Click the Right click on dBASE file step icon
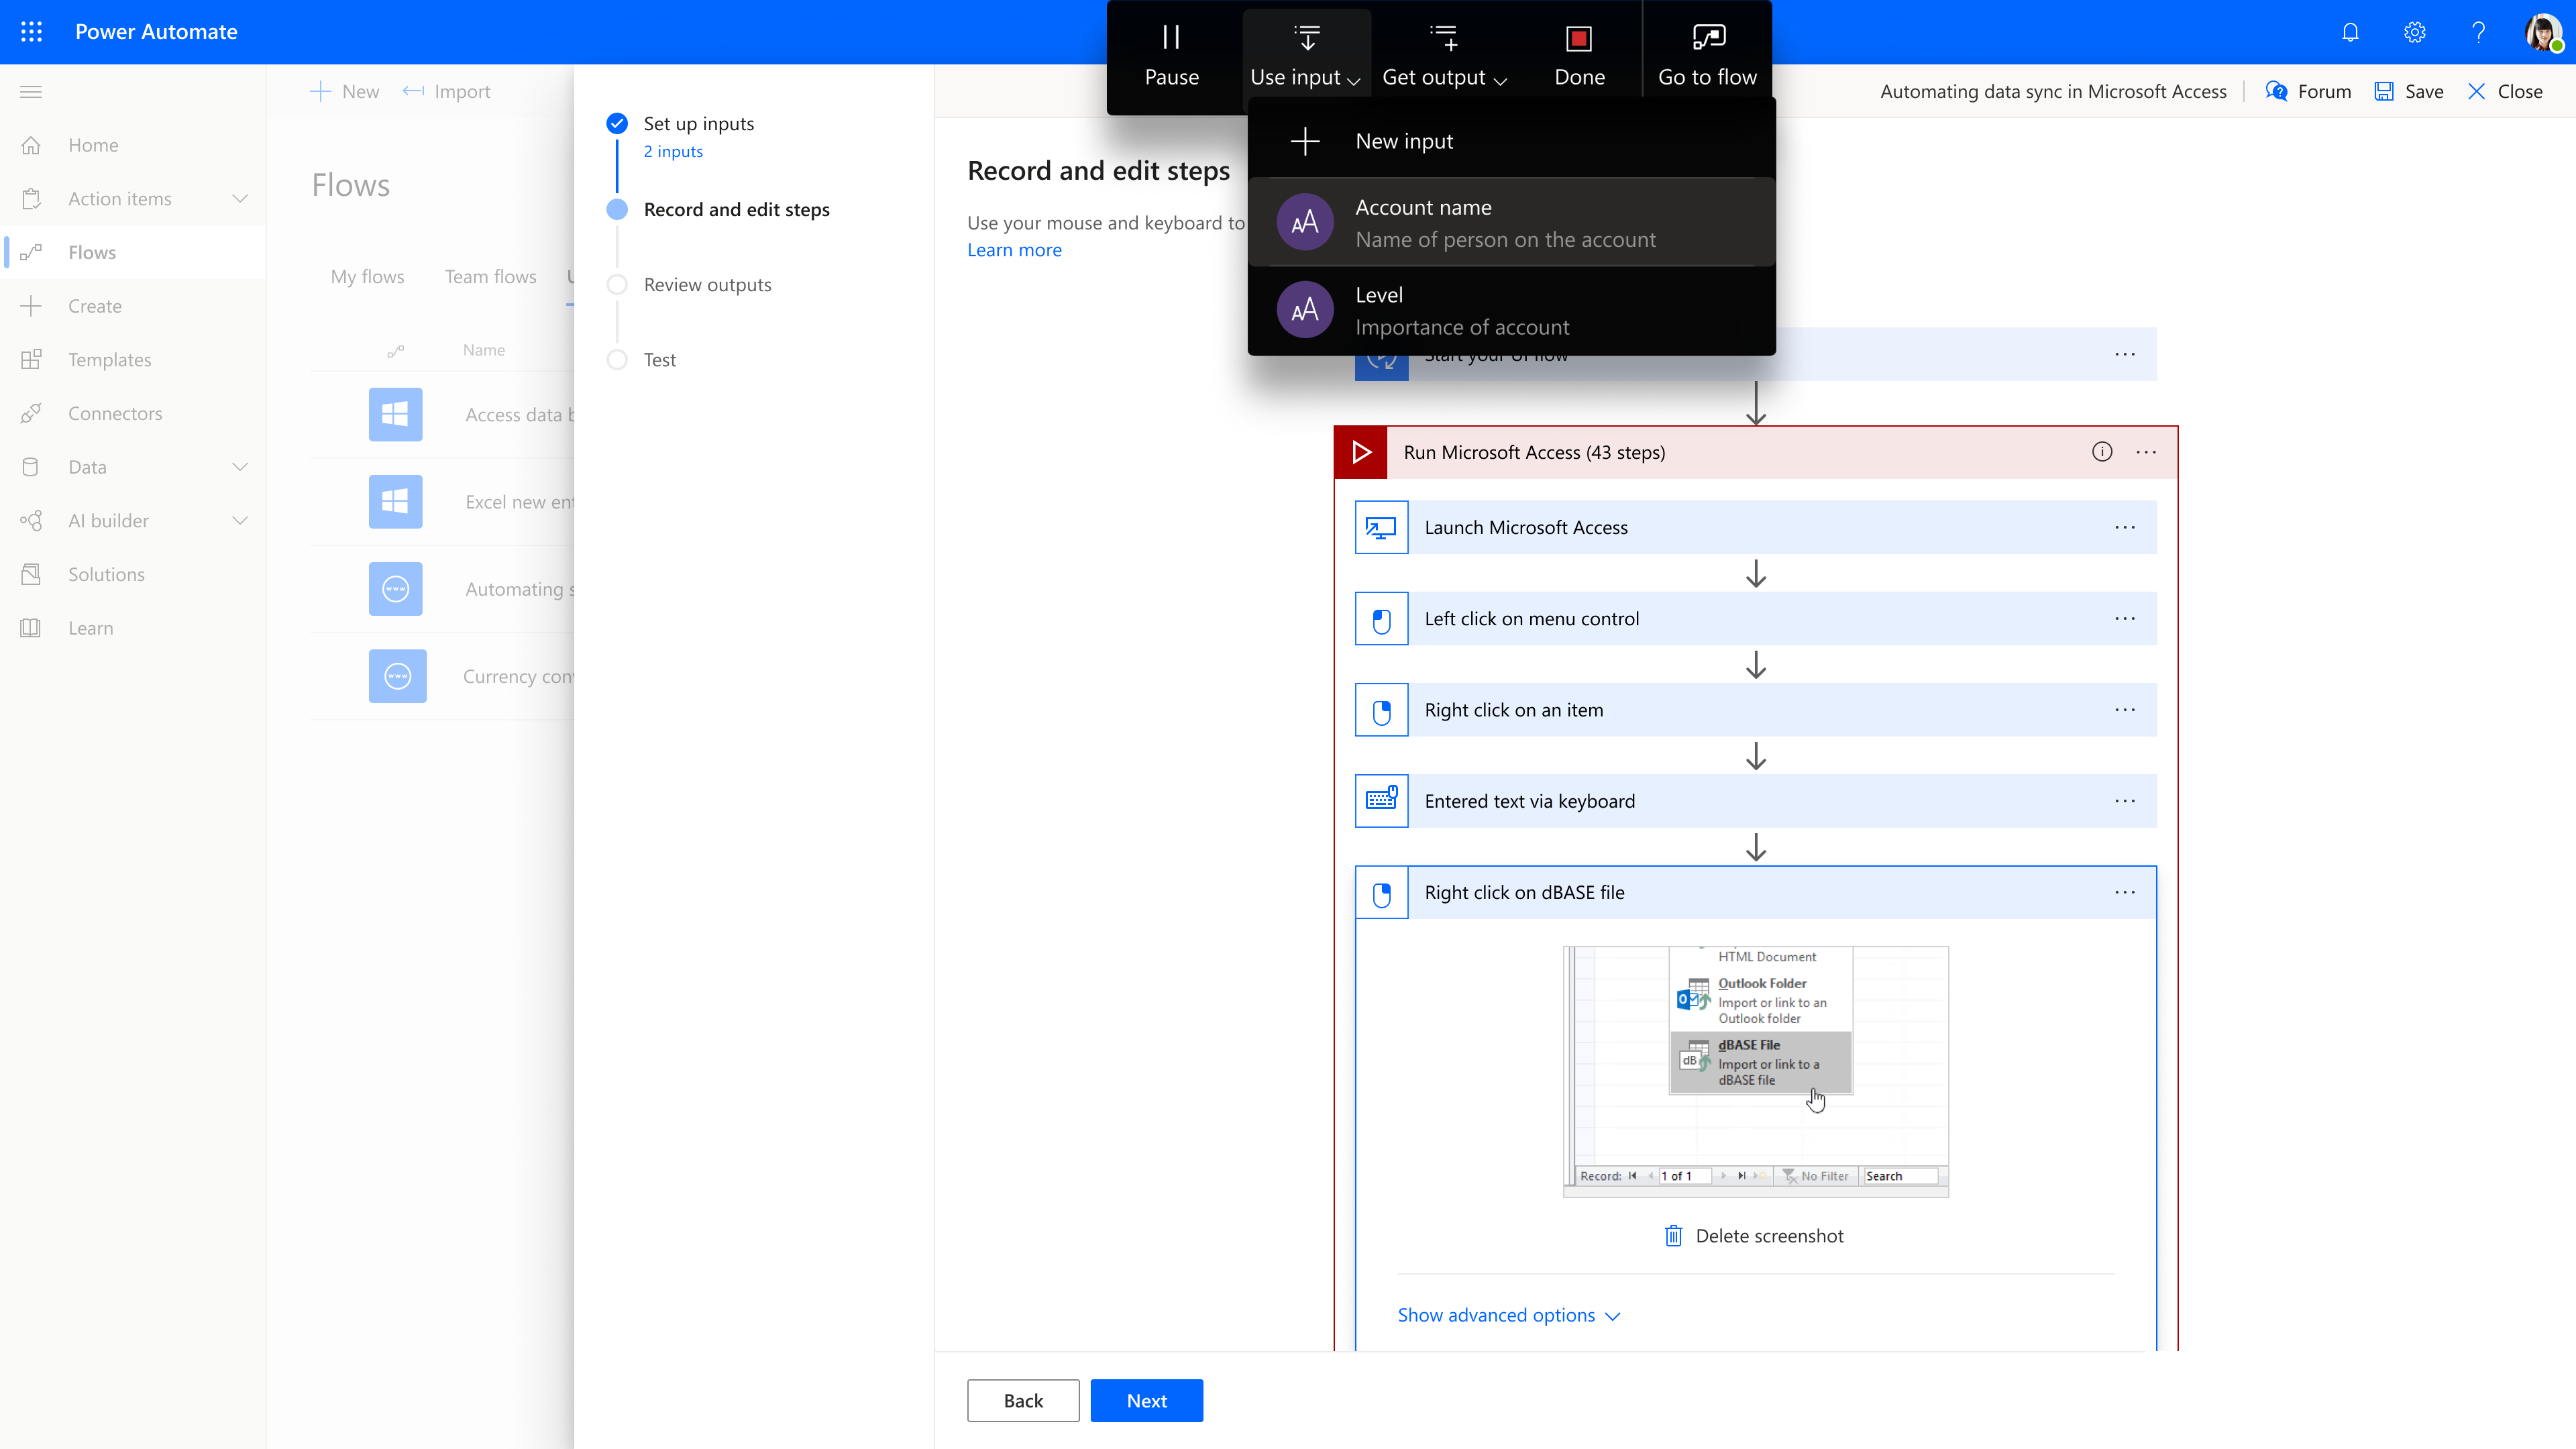The height and width of the screenshot is (1449, 2576). click(1383, 892)
